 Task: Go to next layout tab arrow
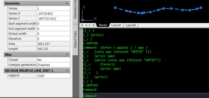click(90, 25)
